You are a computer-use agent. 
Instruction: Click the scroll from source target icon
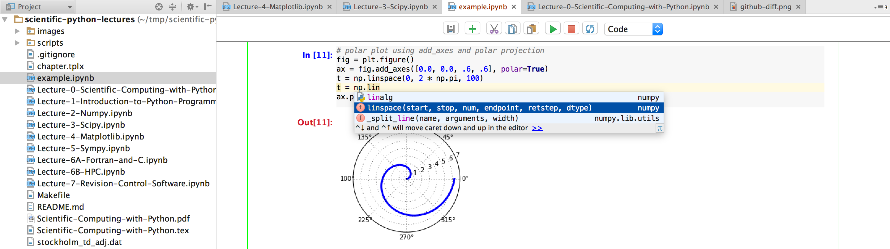[159, 6]
